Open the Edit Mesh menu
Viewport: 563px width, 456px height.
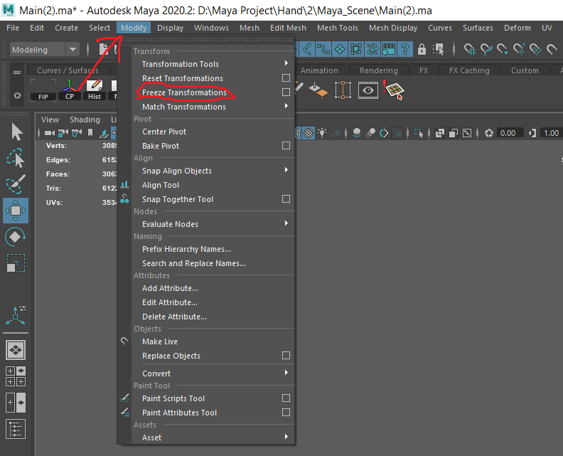tap(288, 28)
